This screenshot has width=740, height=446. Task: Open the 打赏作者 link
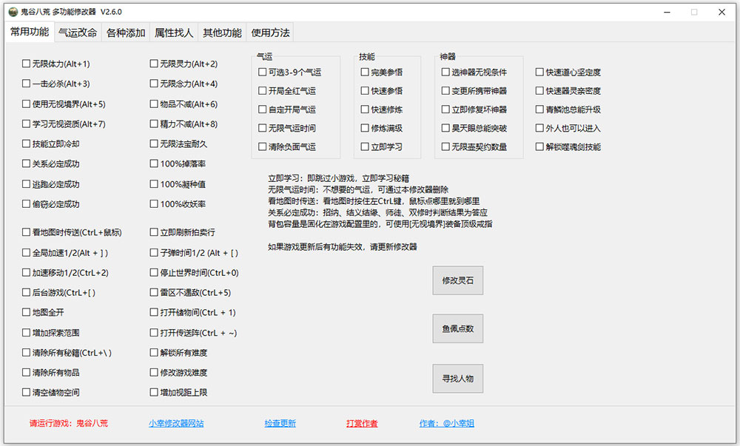point(362,423)
